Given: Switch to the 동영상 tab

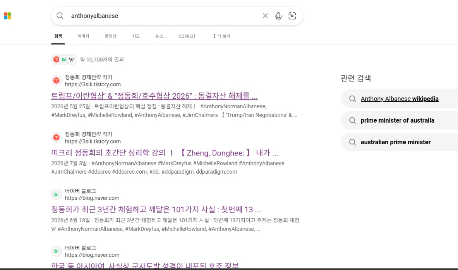Looking at the screenshot, I should (x=111, y=36).
